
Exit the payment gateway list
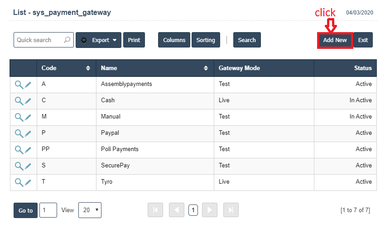coord(363,40)
